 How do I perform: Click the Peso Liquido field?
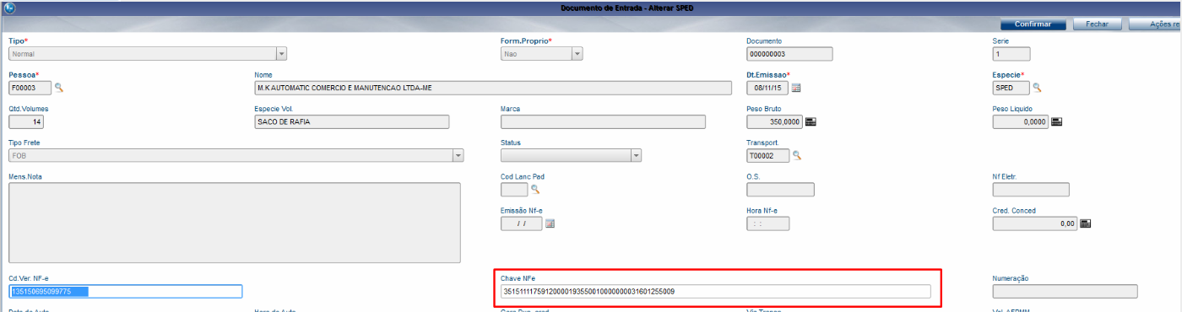(1020, 121)
